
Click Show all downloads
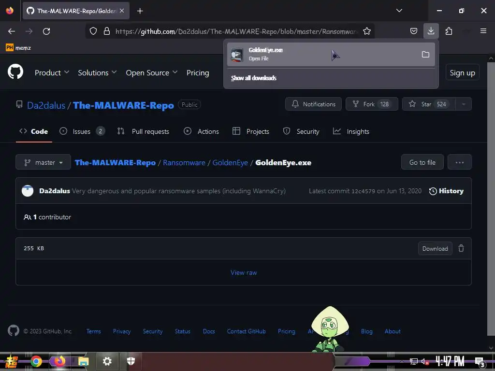253,78
